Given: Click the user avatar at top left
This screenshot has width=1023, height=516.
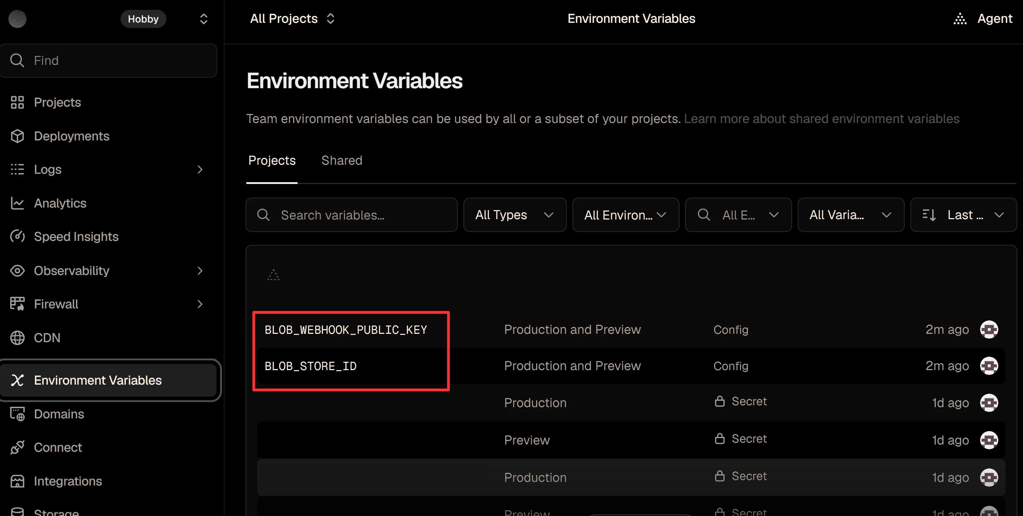Looking at the screenshot, I should point(17,19).
